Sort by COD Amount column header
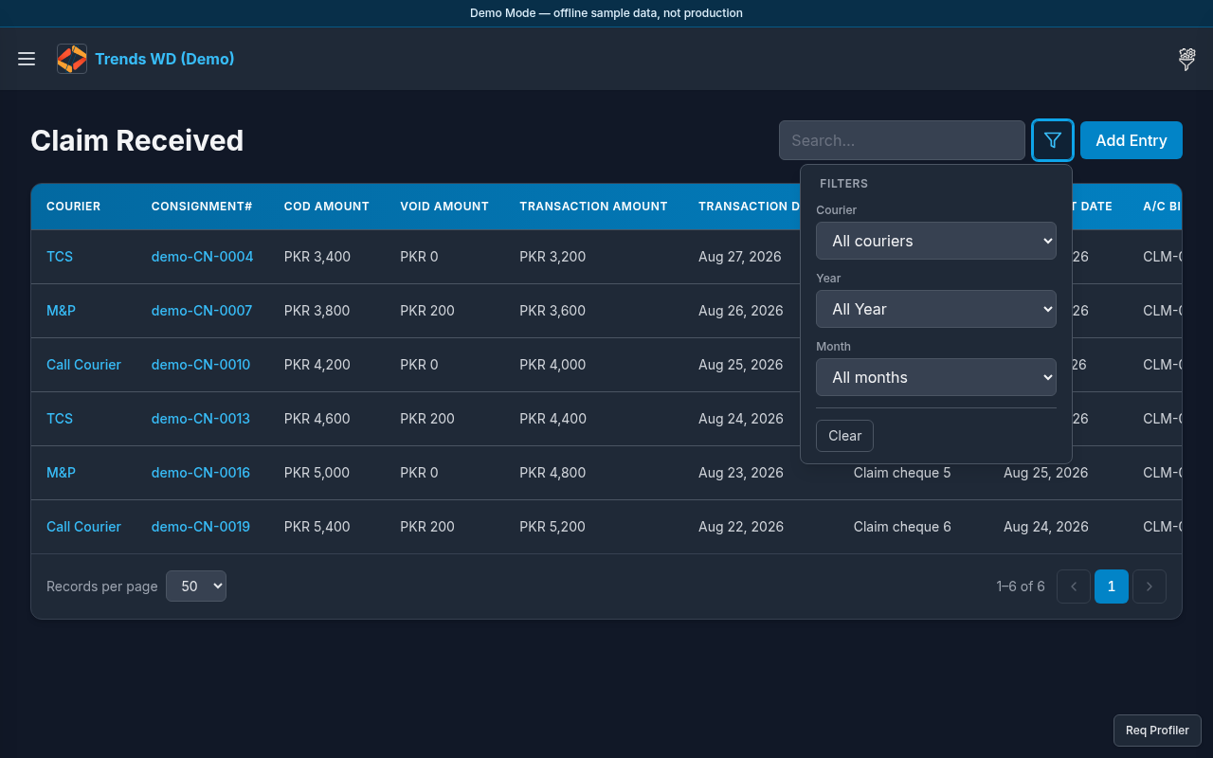 point(327,207)
